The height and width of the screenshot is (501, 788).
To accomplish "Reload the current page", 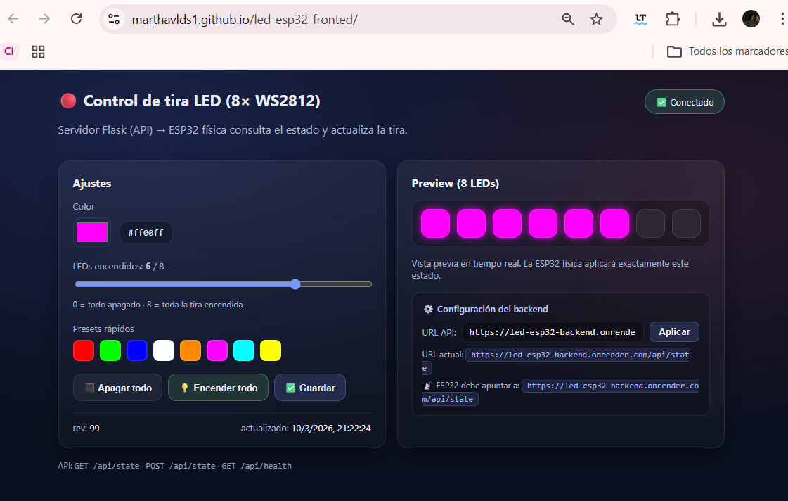I will click(x=76, y=19).
